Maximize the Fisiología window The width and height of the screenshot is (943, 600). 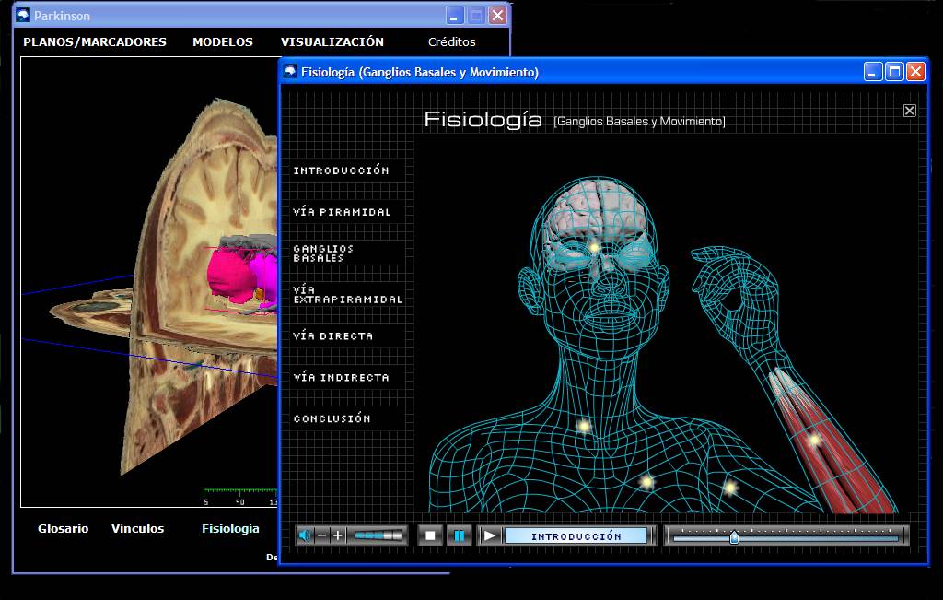(894, 72)
